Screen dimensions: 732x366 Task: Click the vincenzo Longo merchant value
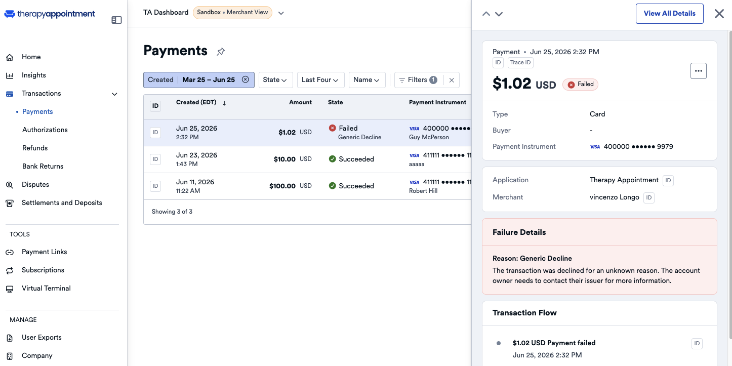[x=615, y=197]
